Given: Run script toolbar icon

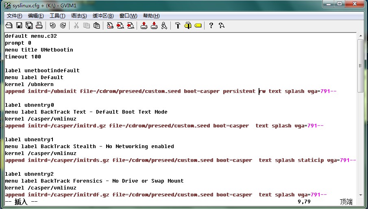Looking at the screenshot, I should 164,25.
